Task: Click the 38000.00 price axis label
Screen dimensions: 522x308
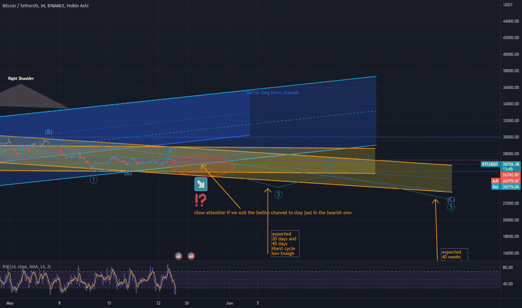Action: [511, 71]
